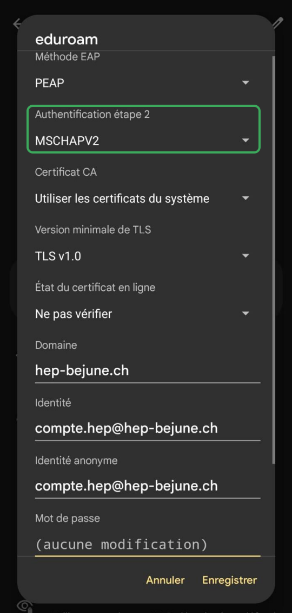
Task: Select the Domaine field with hep-bejune.ch
Action: pos(148,371)
